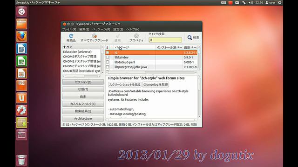Select すべて in the section list
Viewport: 298px width, 167px height.
pos(81,47)
